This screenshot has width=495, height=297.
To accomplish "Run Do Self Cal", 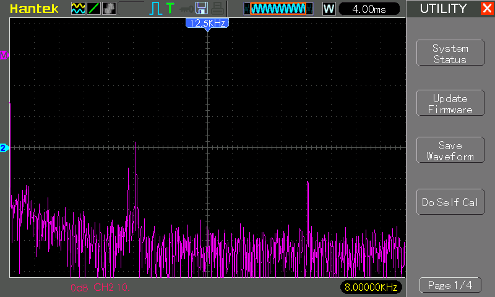I will (450, 202).
